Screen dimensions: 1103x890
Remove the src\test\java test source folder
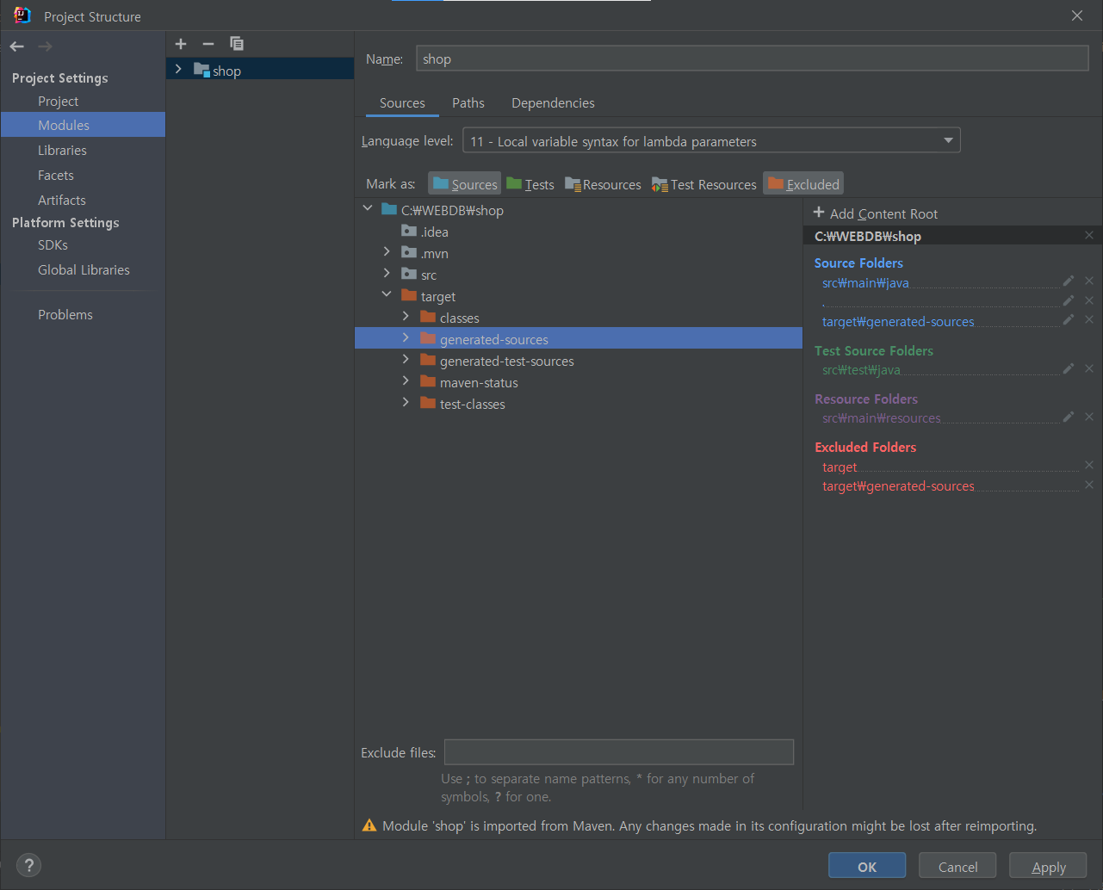coord(1088,368)
